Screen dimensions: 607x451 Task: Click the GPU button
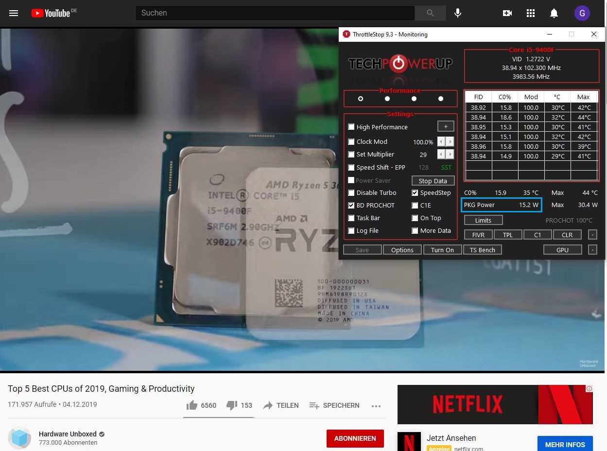(x=562, y=250)
